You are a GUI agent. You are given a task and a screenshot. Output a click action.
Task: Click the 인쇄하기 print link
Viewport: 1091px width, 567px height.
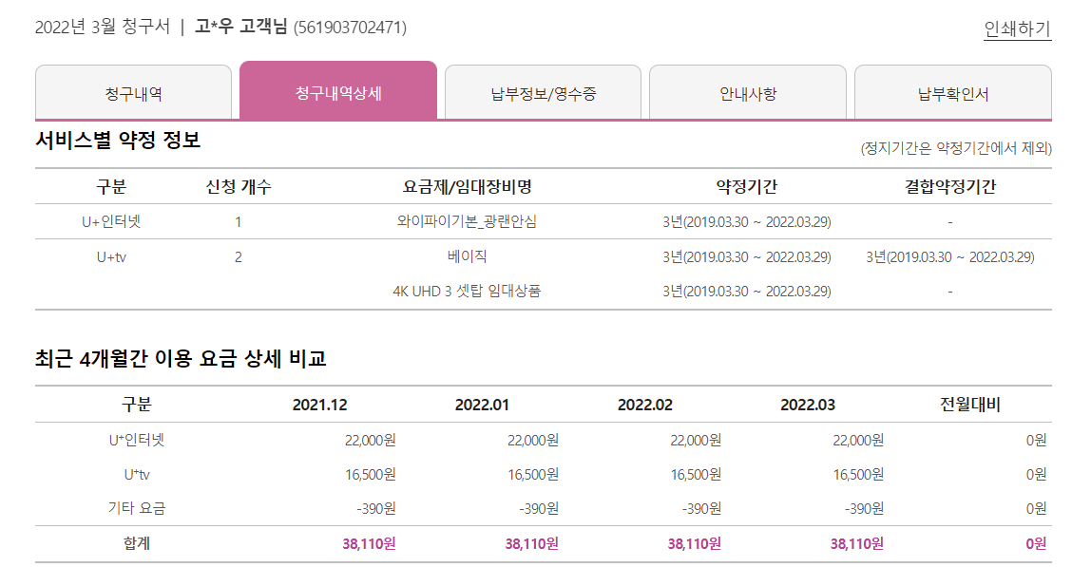coord(1017,28)
